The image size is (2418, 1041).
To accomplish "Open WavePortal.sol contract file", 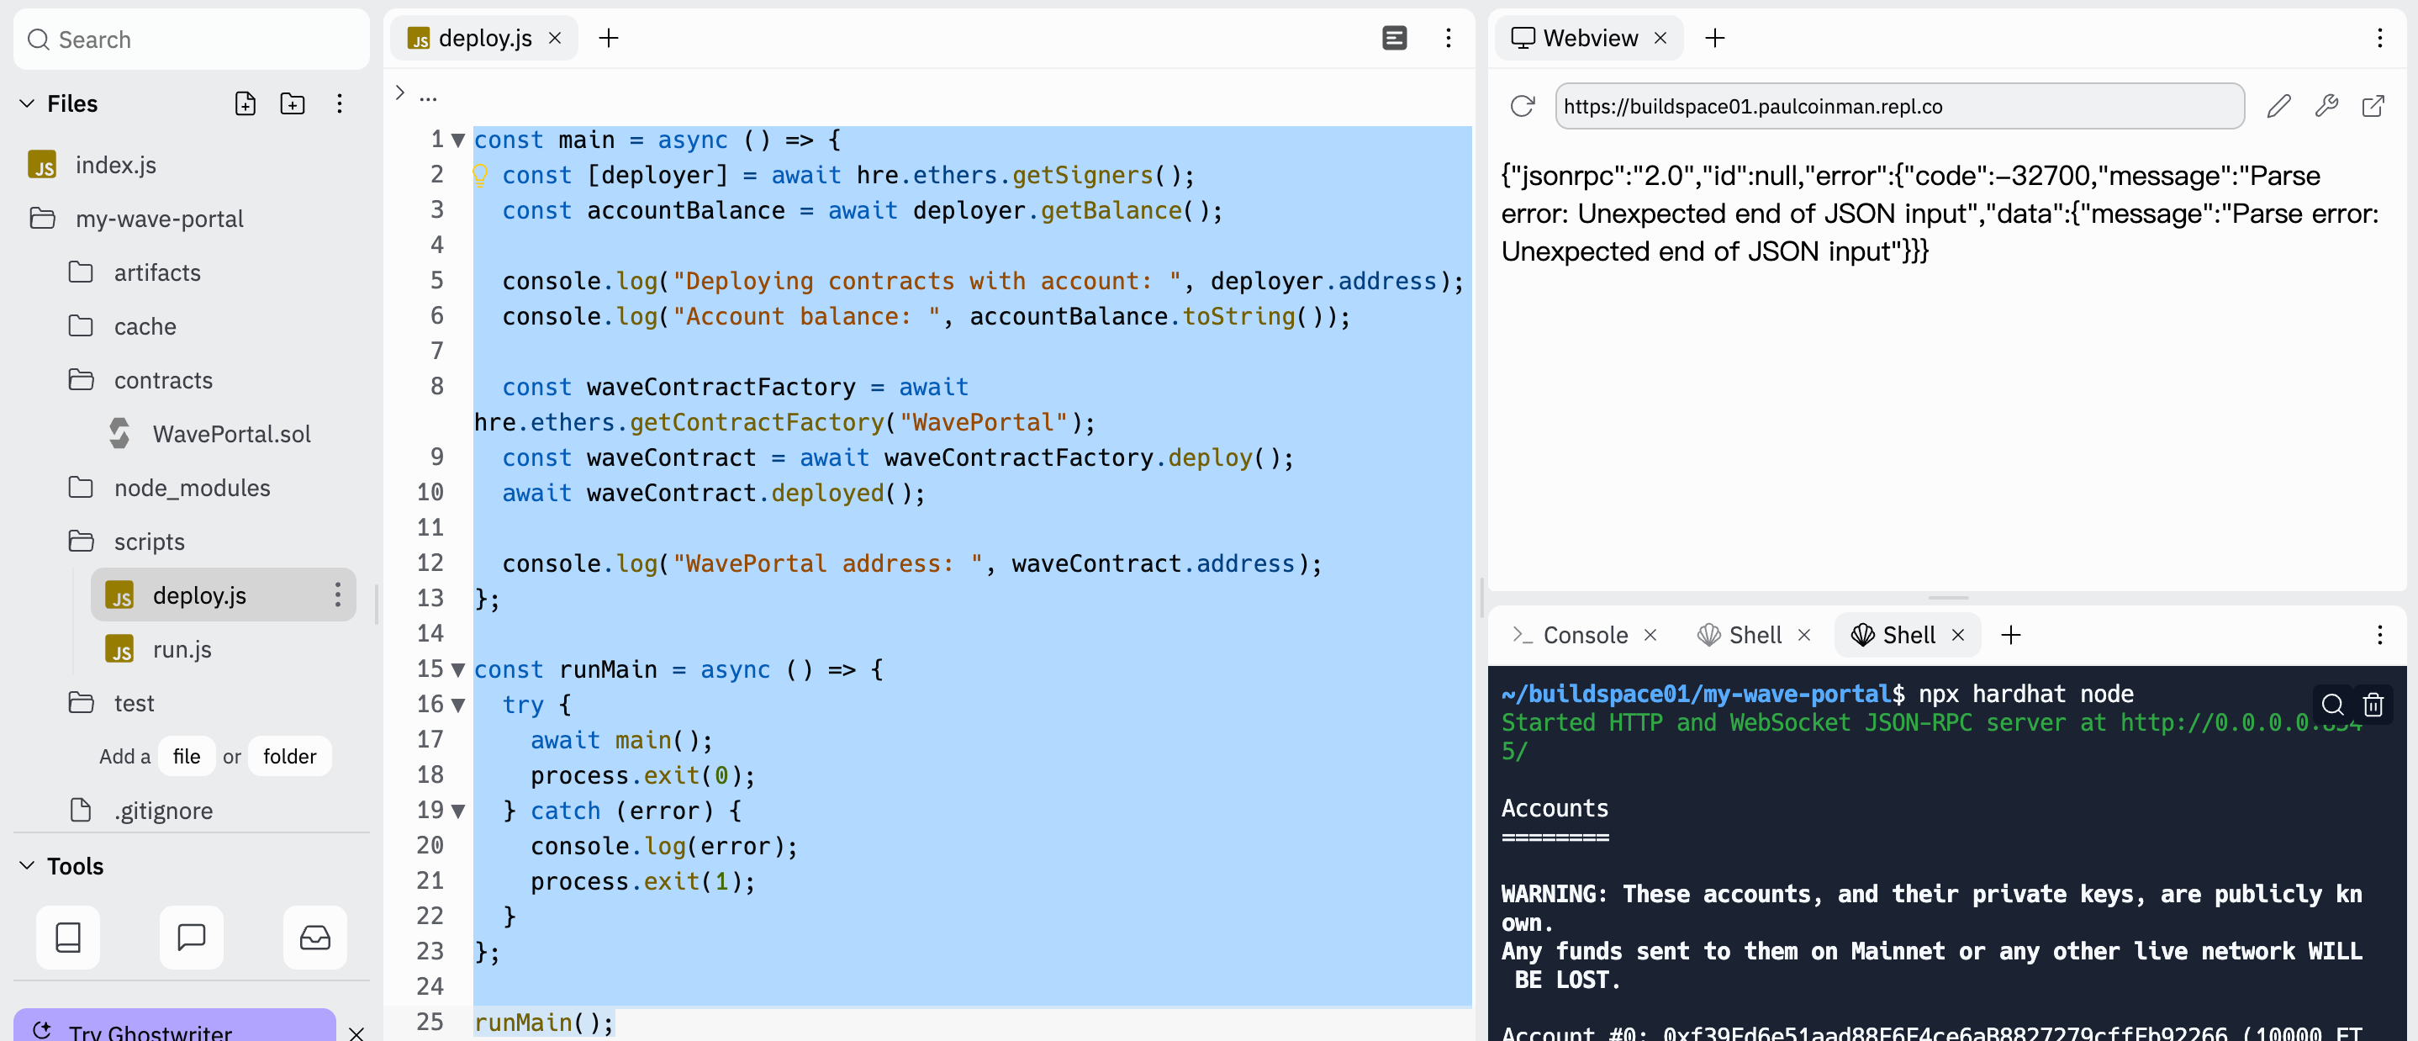I will 209,434.
